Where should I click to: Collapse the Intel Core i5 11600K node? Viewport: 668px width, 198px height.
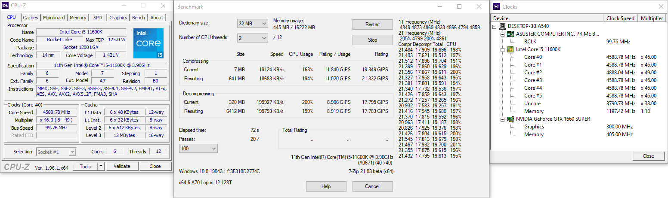[x=503, y=49]
